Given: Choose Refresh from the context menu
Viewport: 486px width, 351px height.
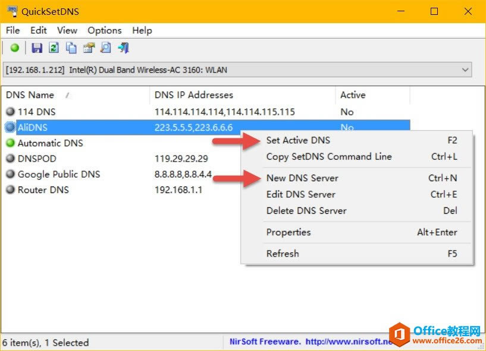Looking at the screenshot, I should (357, 254).
